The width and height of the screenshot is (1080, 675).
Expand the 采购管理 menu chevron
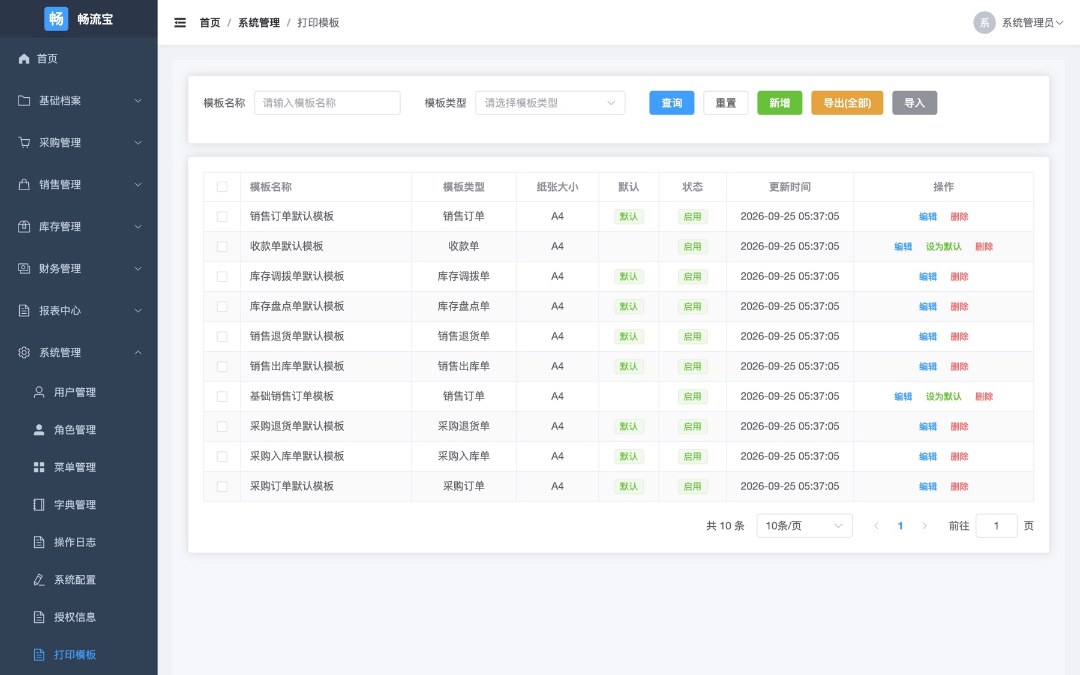(138, 142)
